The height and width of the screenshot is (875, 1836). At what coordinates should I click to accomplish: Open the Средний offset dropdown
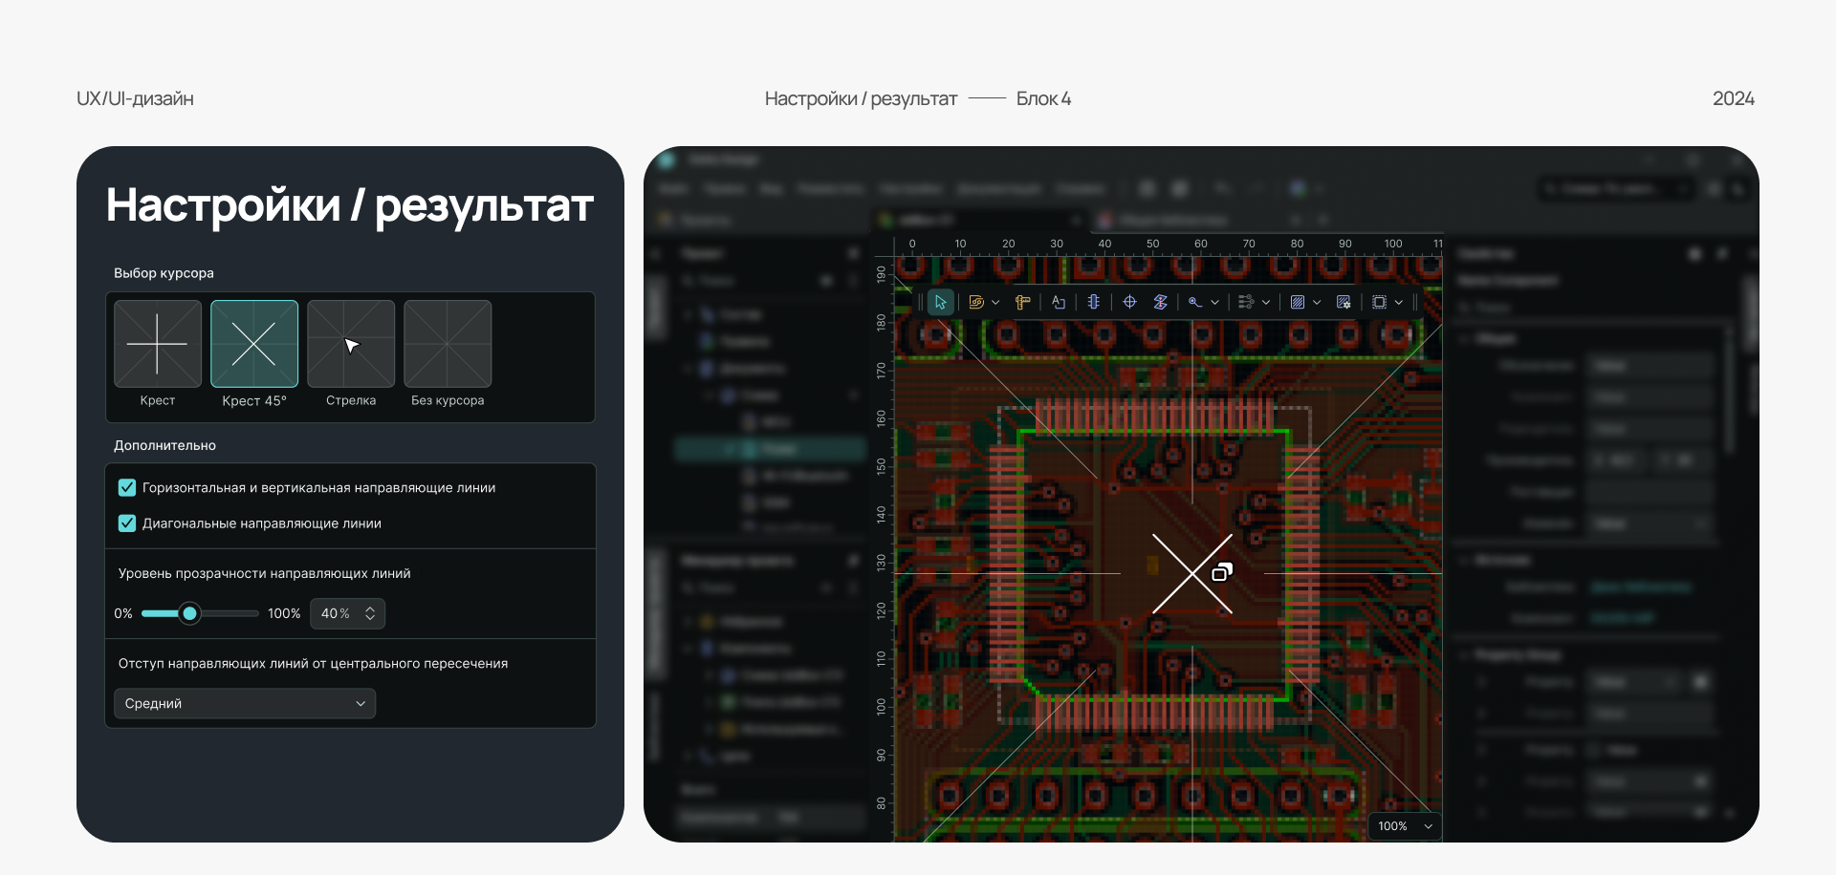coord(245,703)
